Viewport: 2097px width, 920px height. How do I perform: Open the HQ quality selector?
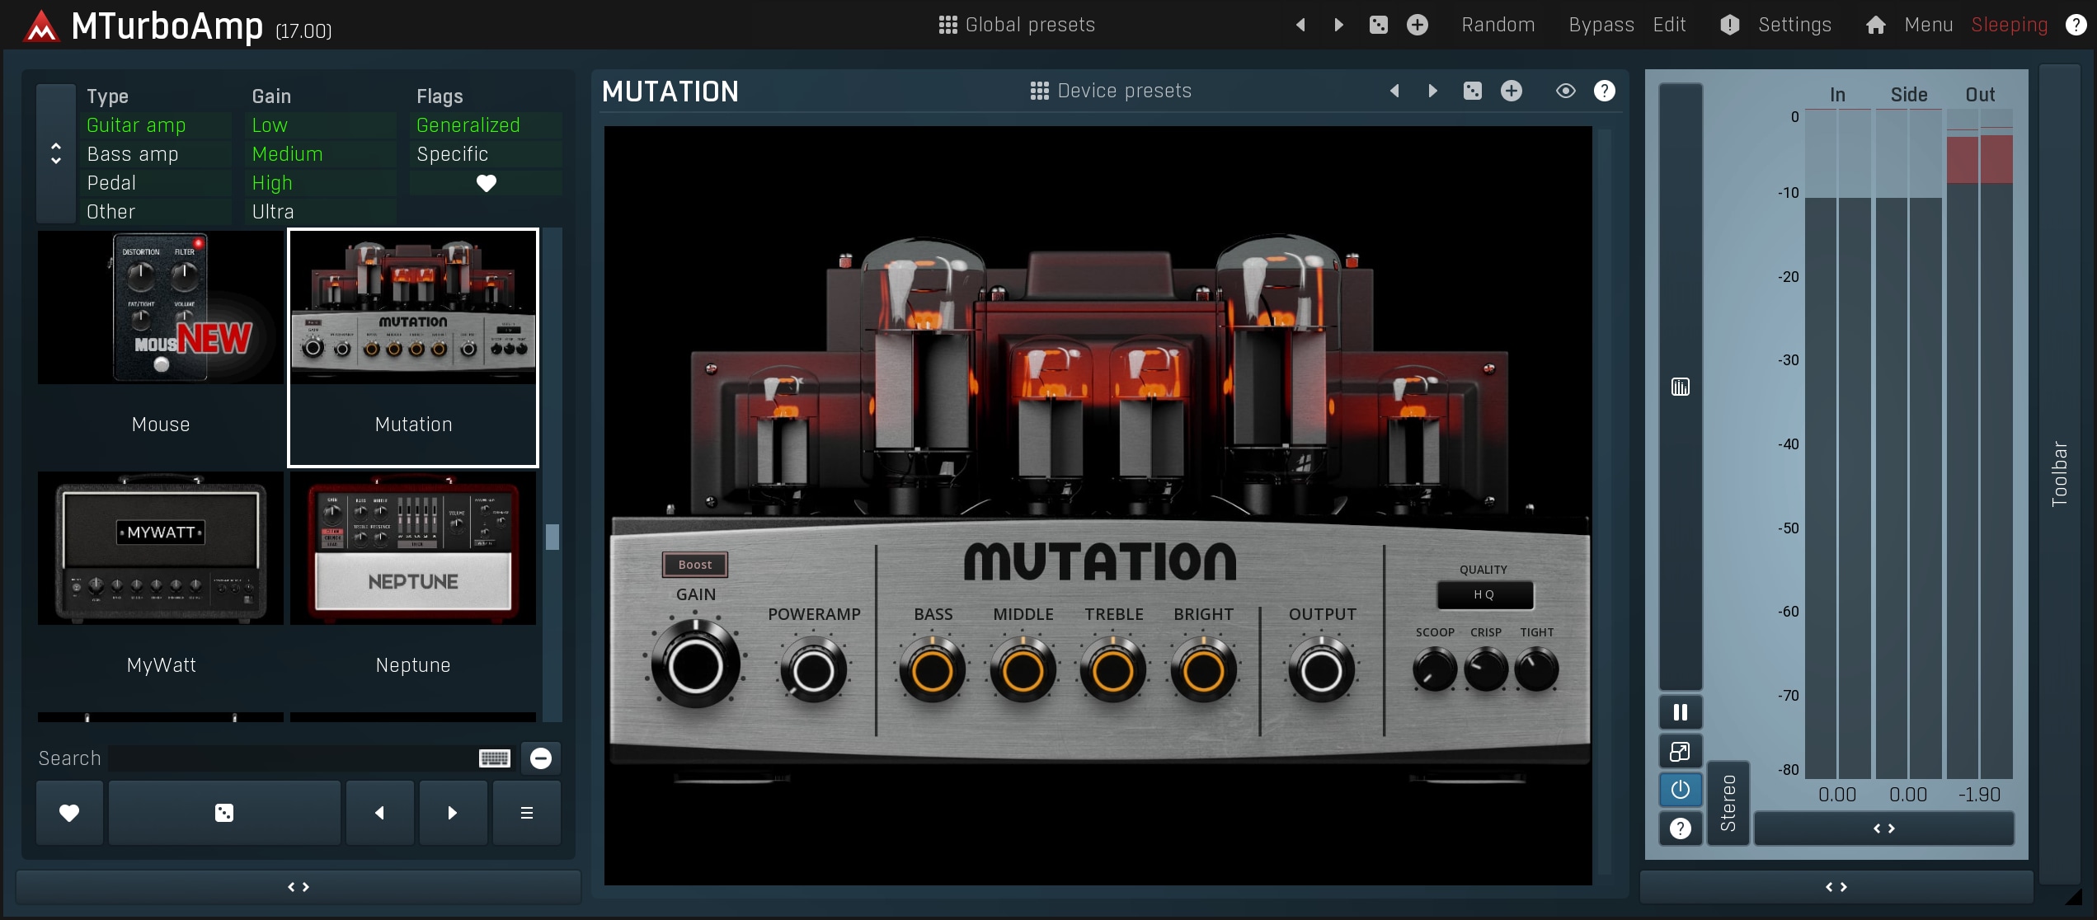pyautogui.click(x=1484, y=594)
